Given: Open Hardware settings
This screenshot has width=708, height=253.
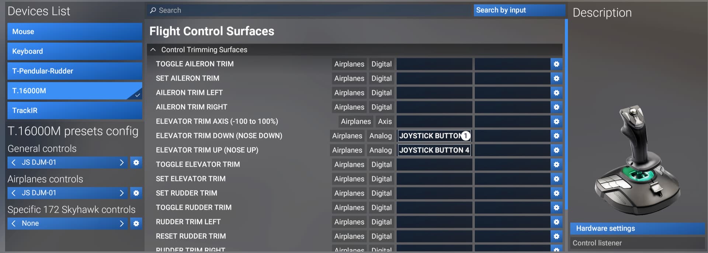Looking at the screenshot, I should [x=637, y=228].
